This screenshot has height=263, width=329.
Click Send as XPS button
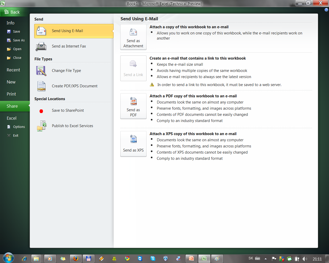tap(133, 144)
